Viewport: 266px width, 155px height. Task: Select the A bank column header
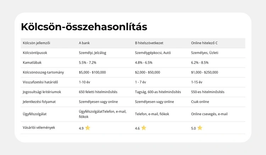point(84,43)
